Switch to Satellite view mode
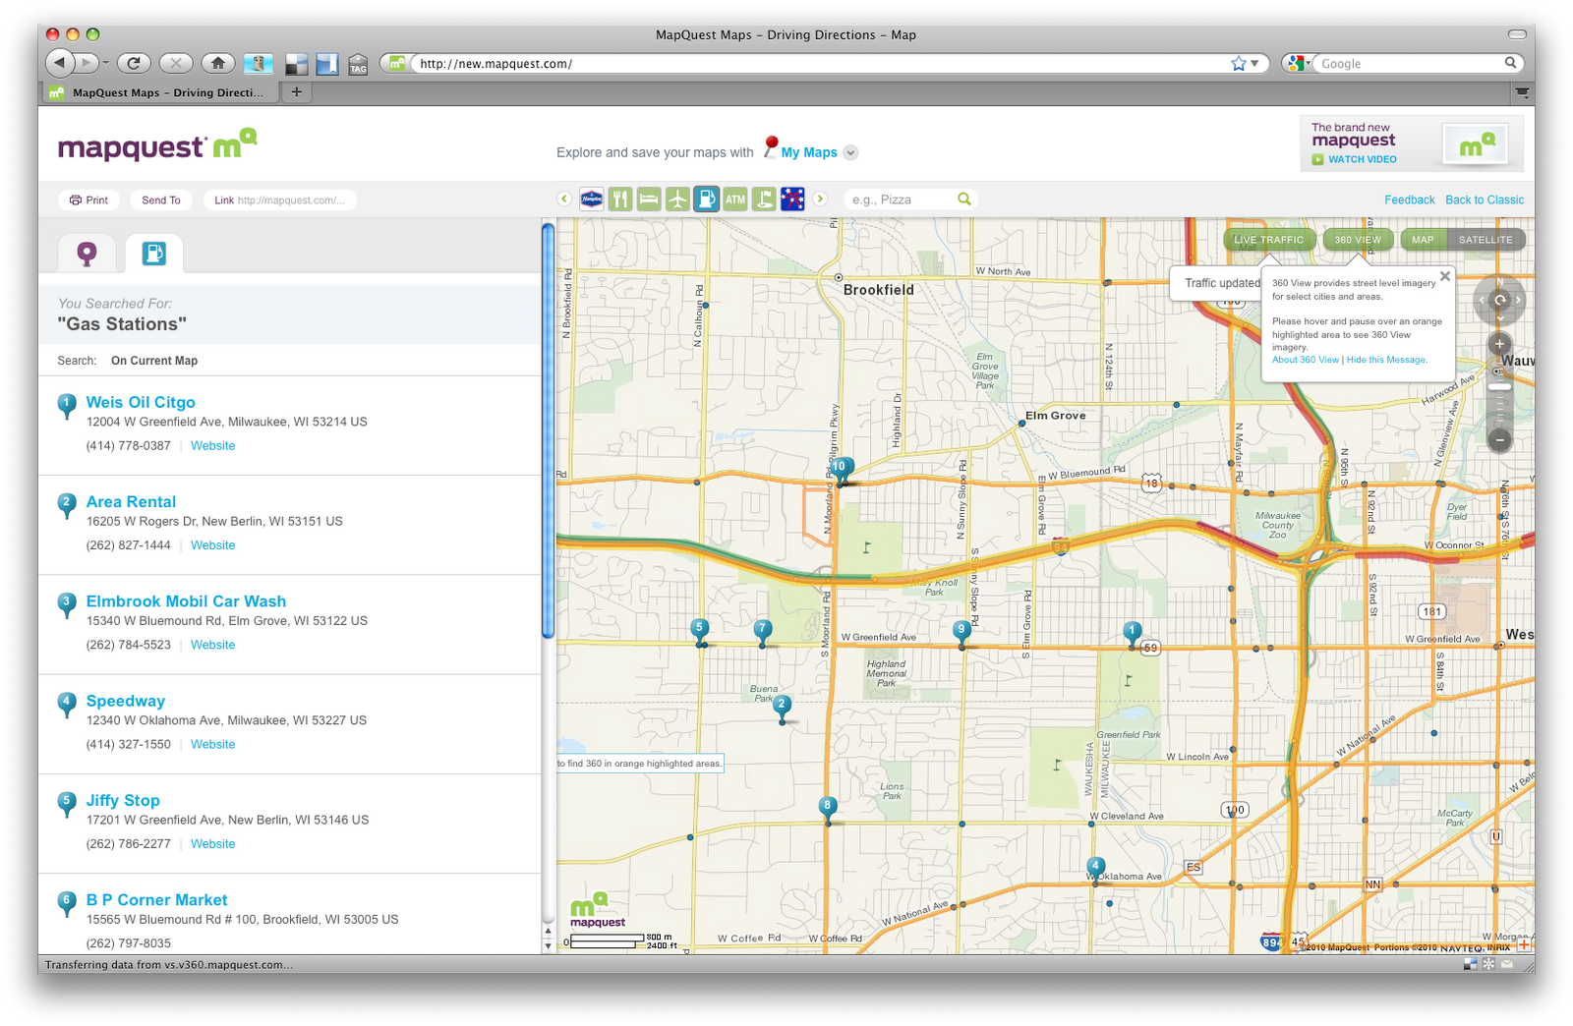Viewport: 1573px width, 1026px height. 1486,240
